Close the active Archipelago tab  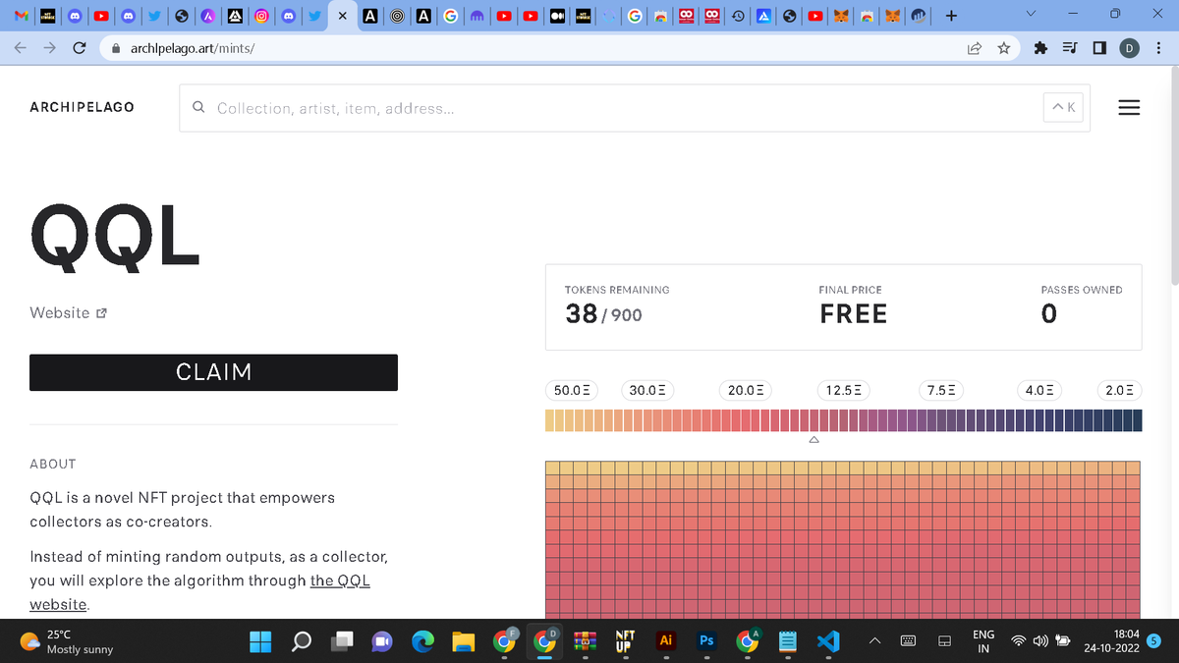point(341,16)
